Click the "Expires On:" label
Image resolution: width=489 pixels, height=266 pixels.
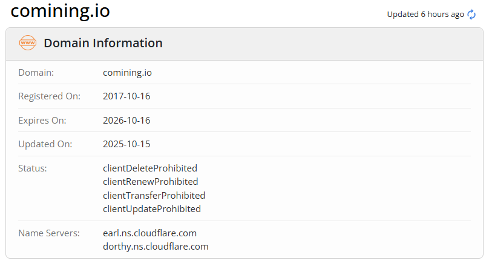[42, 120]
